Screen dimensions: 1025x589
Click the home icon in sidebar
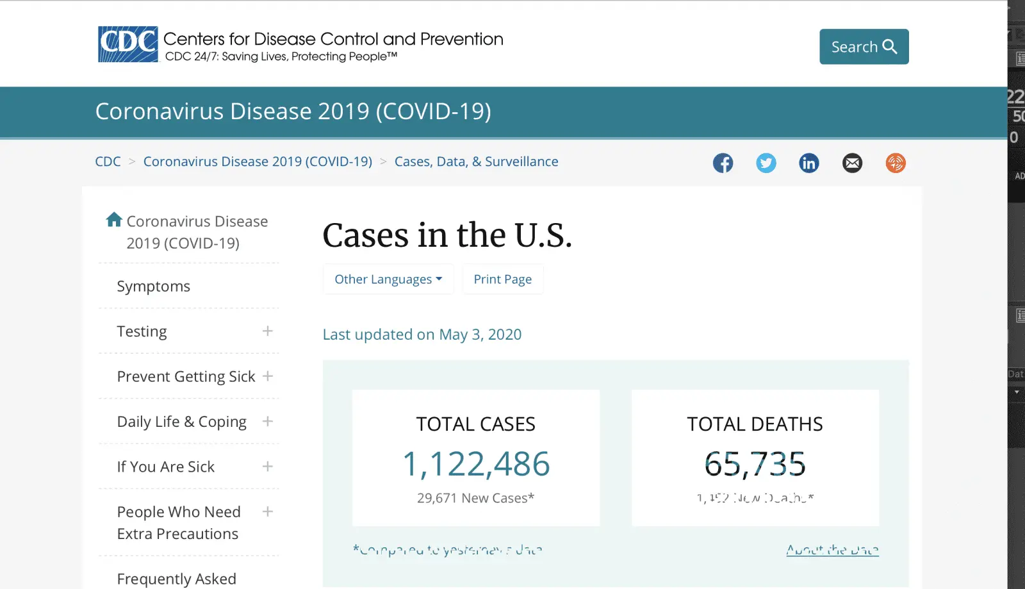coord(114,220)
